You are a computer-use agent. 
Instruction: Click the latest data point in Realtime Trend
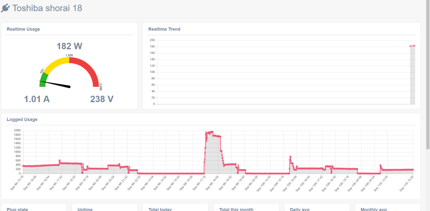pos(414,46)
